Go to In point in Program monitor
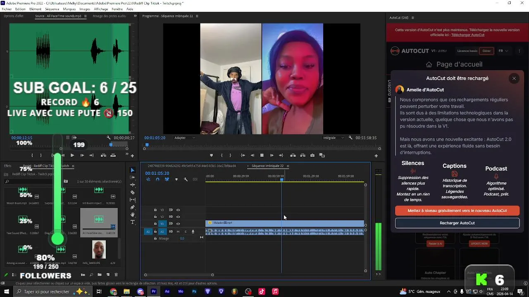 click(x=243, y=156)
